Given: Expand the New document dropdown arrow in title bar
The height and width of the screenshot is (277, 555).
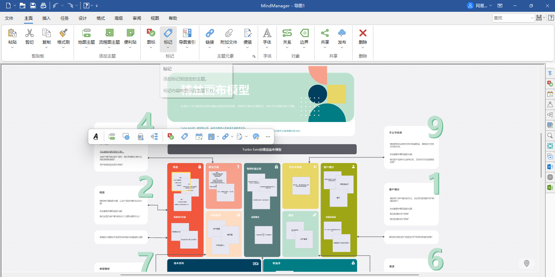Looking at the screenshot, I should (x=15, y=6).
